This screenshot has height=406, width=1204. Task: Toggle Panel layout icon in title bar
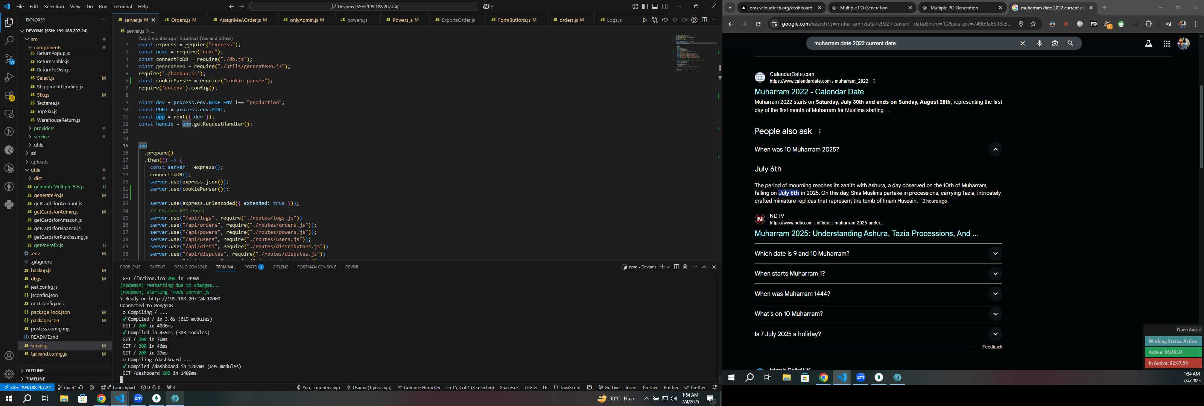(x=655, y=6)
